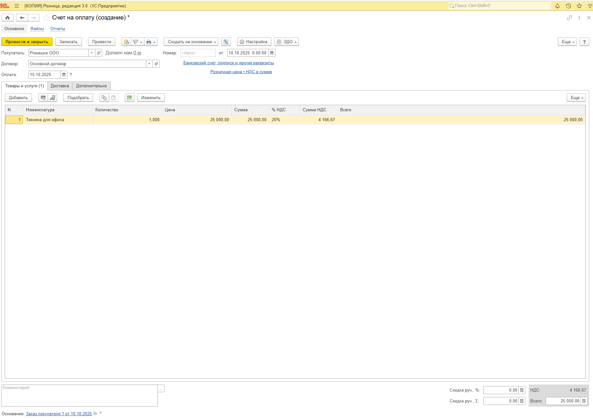Switch to the Дополнительно tab
Viewport: 593px width, 420px height.
tap(92, 86)
